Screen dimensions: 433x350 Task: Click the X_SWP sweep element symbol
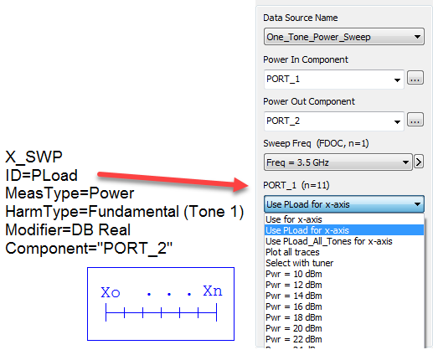coord(161,304)
